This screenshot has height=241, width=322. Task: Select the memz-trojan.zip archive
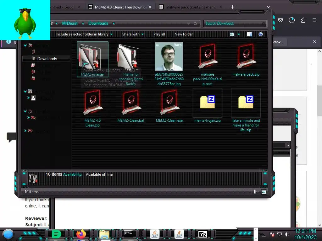(x=208, y=106)
